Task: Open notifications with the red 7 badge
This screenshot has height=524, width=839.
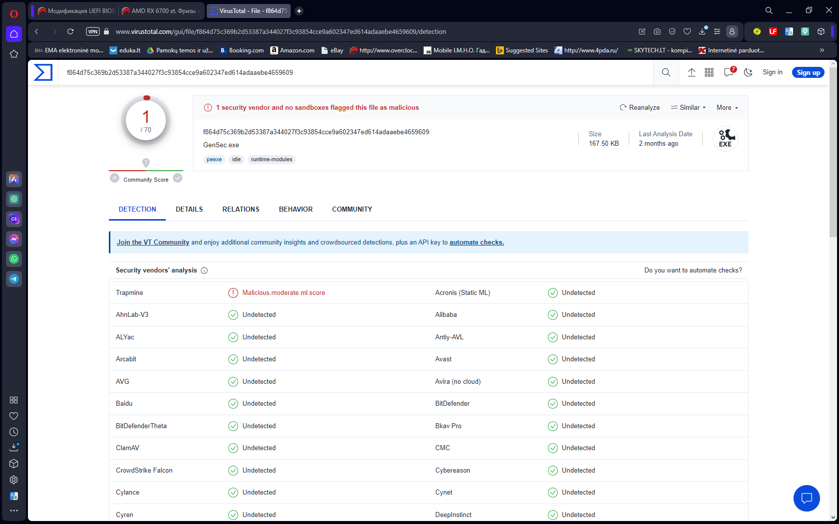Action: pyautogui.click(x=729, y=72)
